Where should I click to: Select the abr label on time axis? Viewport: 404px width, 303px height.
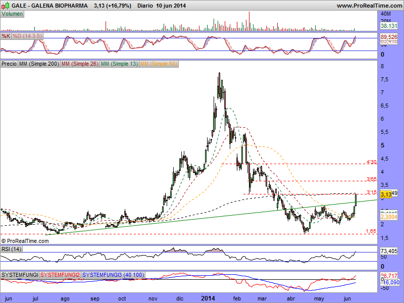[291, 298]
